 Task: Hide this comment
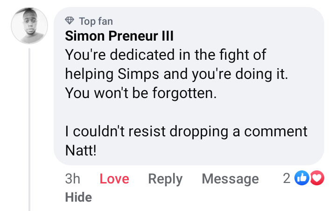tap(78, 197)
